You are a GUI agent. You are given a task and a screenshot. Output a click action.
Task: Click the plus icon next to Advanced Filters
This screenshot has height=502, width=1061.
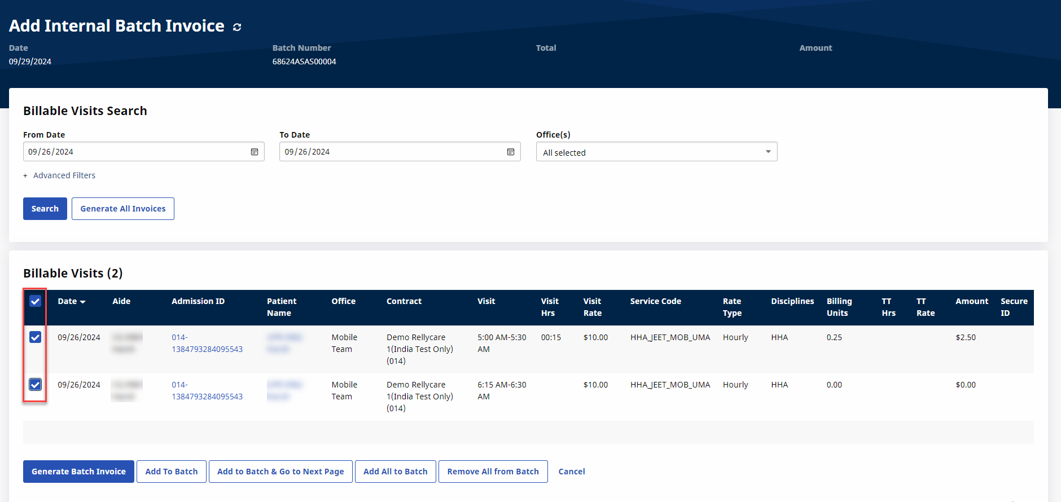point(25,176)
